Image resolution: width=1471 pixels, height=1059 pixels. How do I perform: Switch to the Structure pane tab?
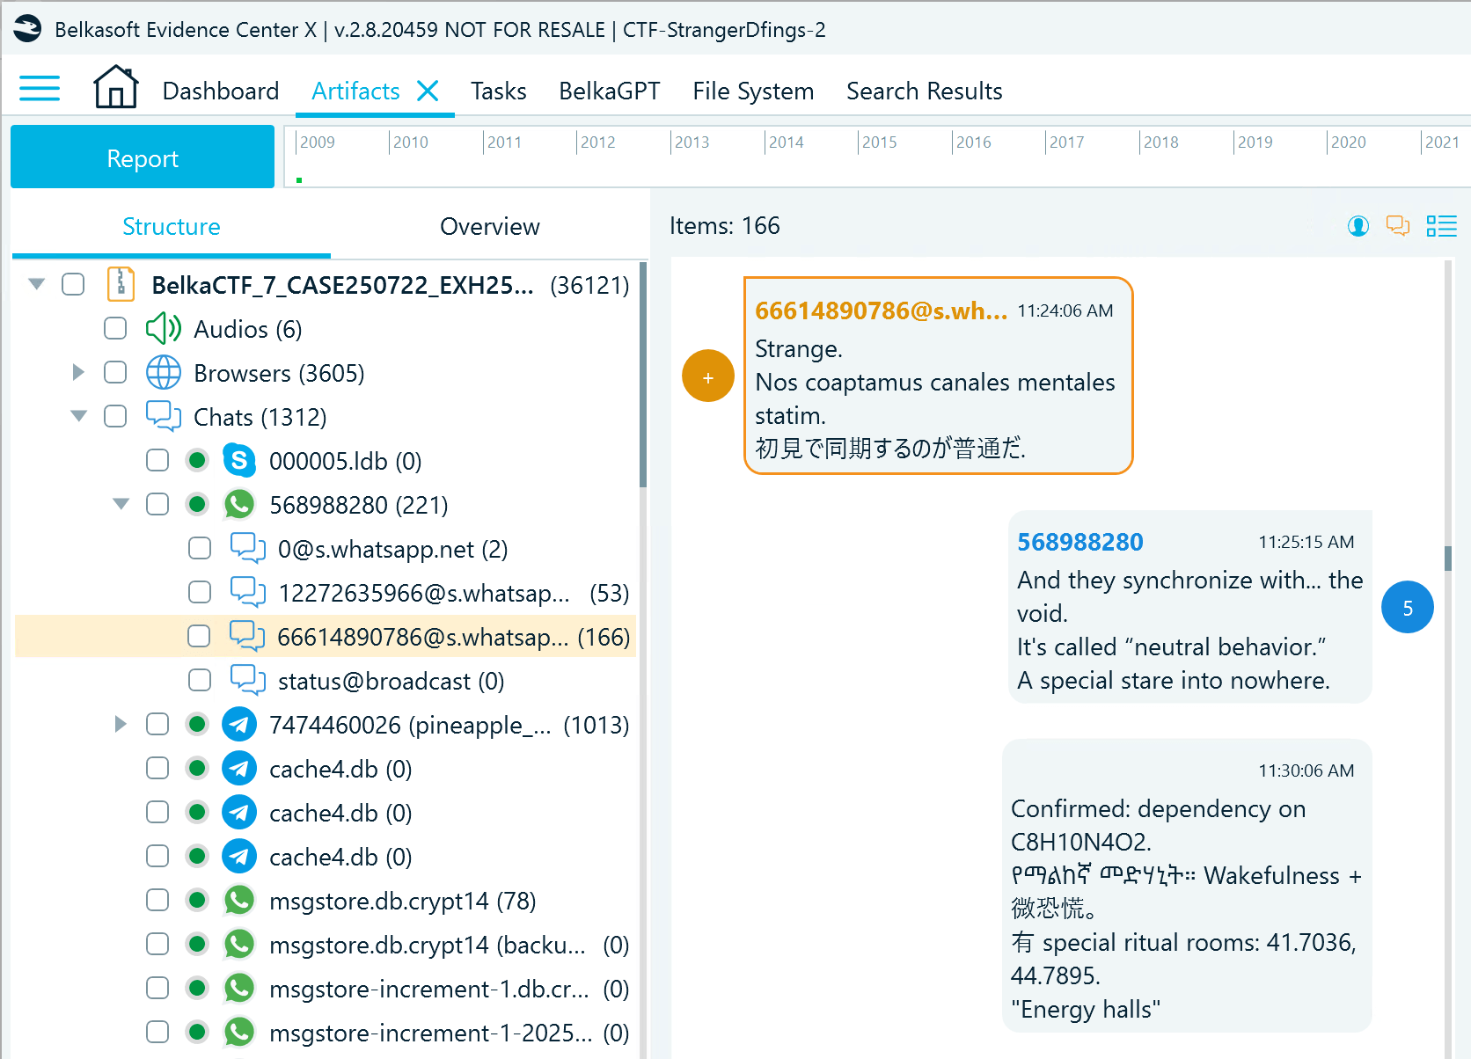coord(172,227)
